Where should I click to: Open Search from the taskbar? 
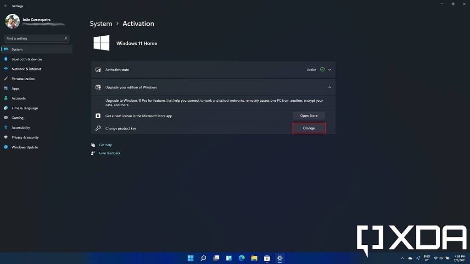[x=203, y=258]
